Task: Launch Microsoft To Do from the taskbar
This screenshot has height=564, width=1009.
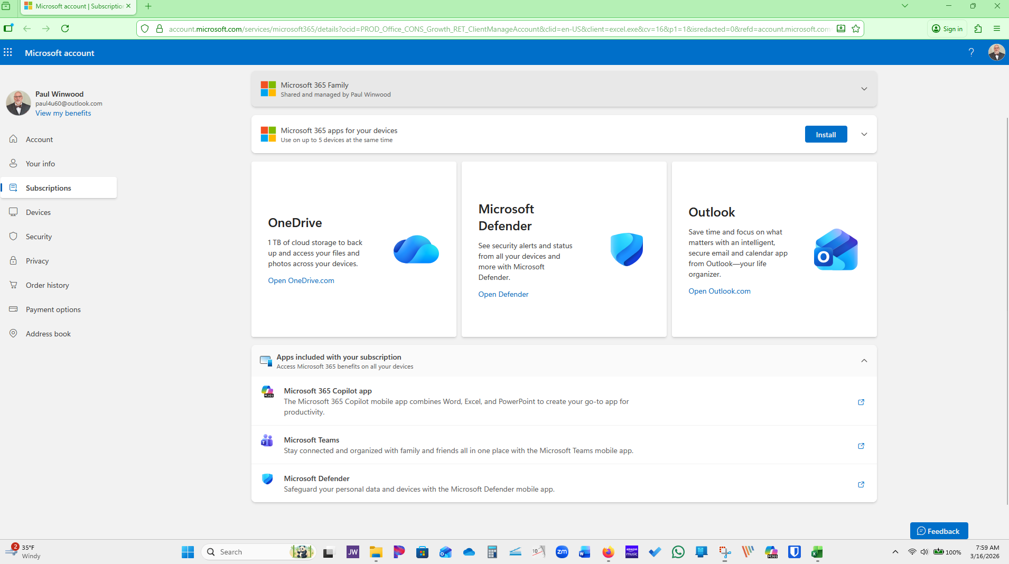Action: click(x=655, y=552)
